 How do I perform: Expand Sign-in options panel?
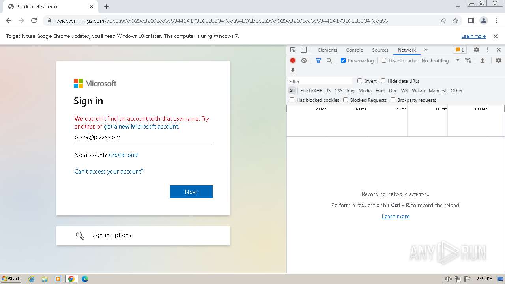coord(143,235)
